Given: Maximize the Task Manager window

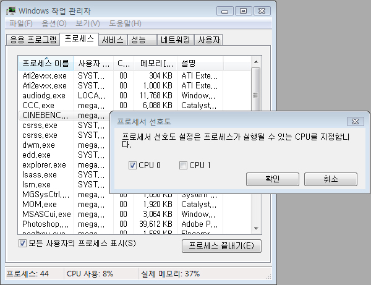Looking at the screenshot, I should click(243, 11).
